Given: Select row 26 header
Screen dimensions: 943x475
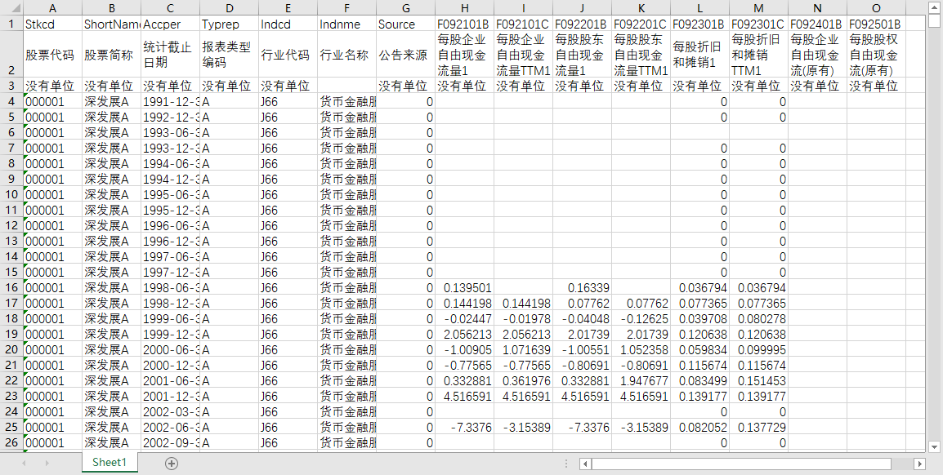Looking at the screenshot, I should (x=11, y=442).
